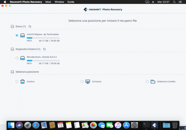Open Notes from the Dock
This screenshot has width=186, height=130.
pos(69,125)
